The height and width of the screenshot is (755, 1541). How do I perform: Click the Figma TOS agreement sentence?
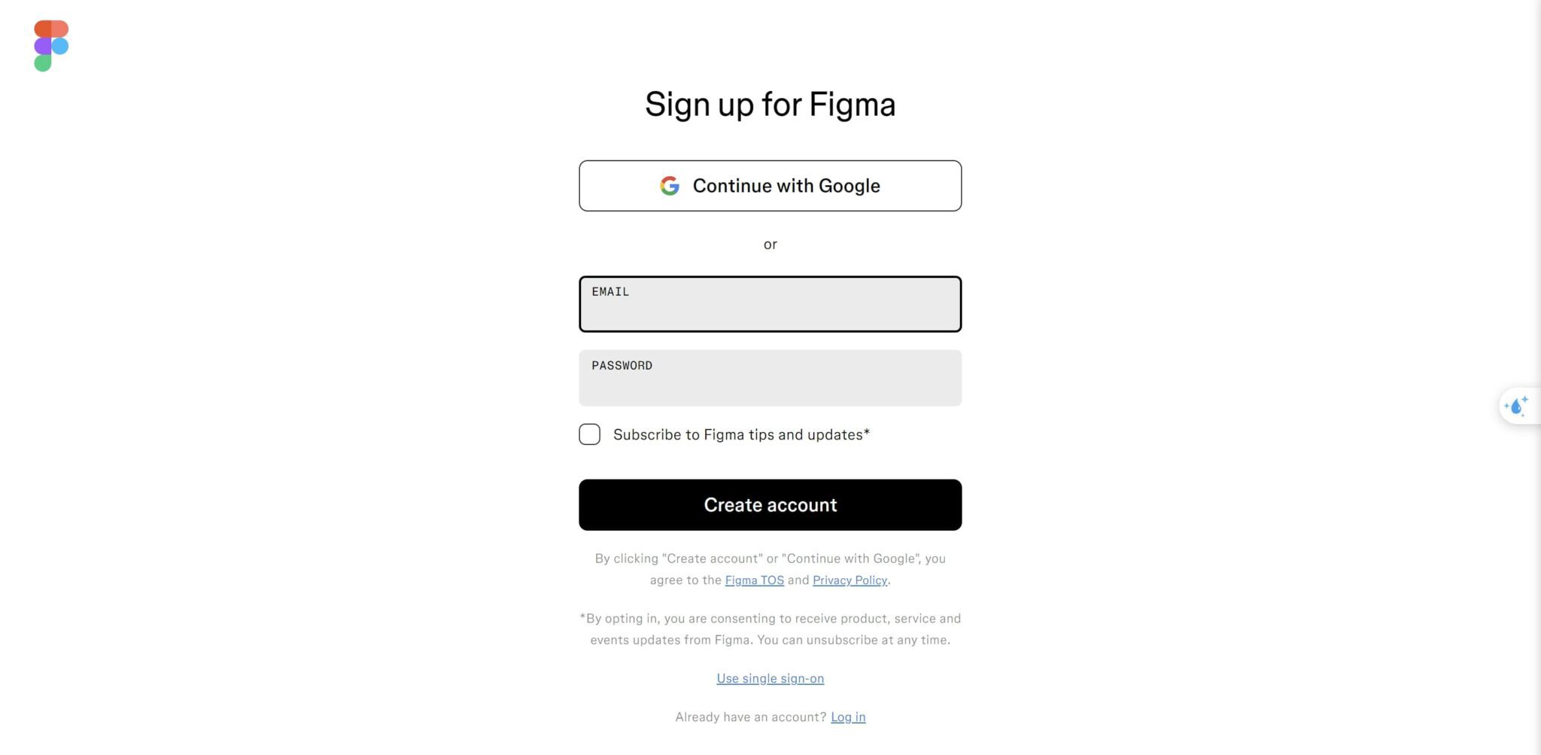tap(770, 568)
